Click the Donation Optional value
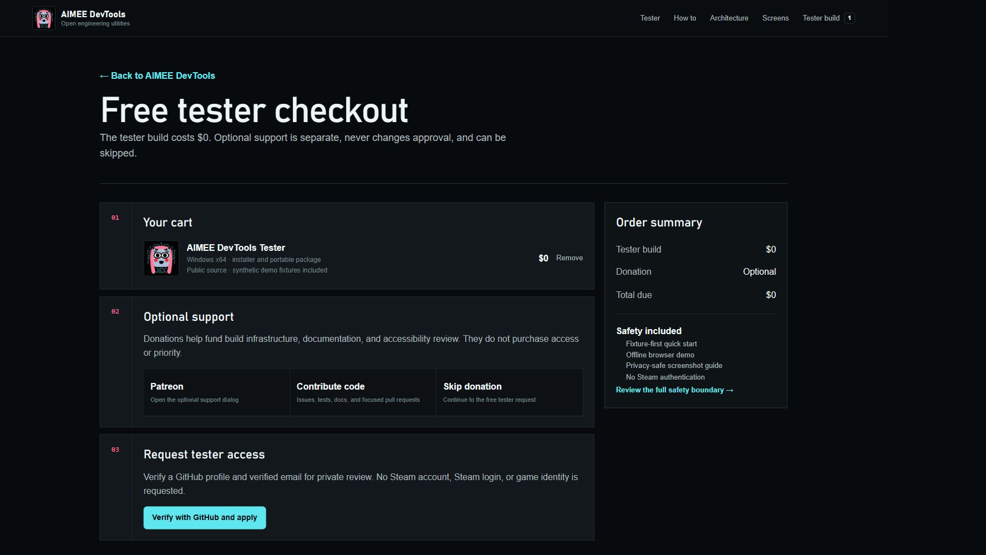The width and height of the screenshot is (986, 555). 759,271
